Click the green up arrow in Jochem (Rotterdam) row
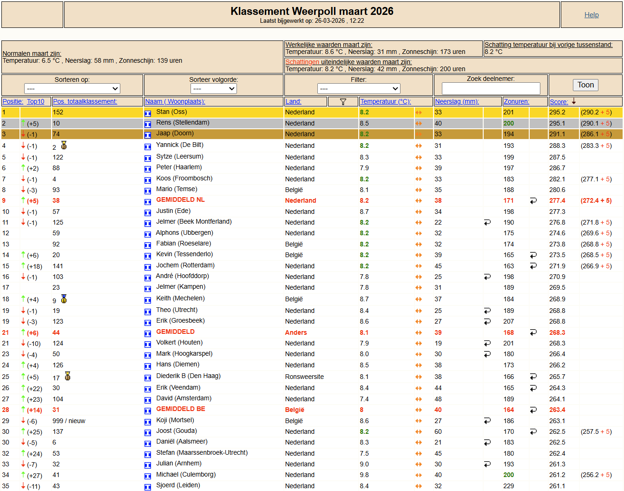The height and width of the screenshot is (491, 624). [23, 266]
